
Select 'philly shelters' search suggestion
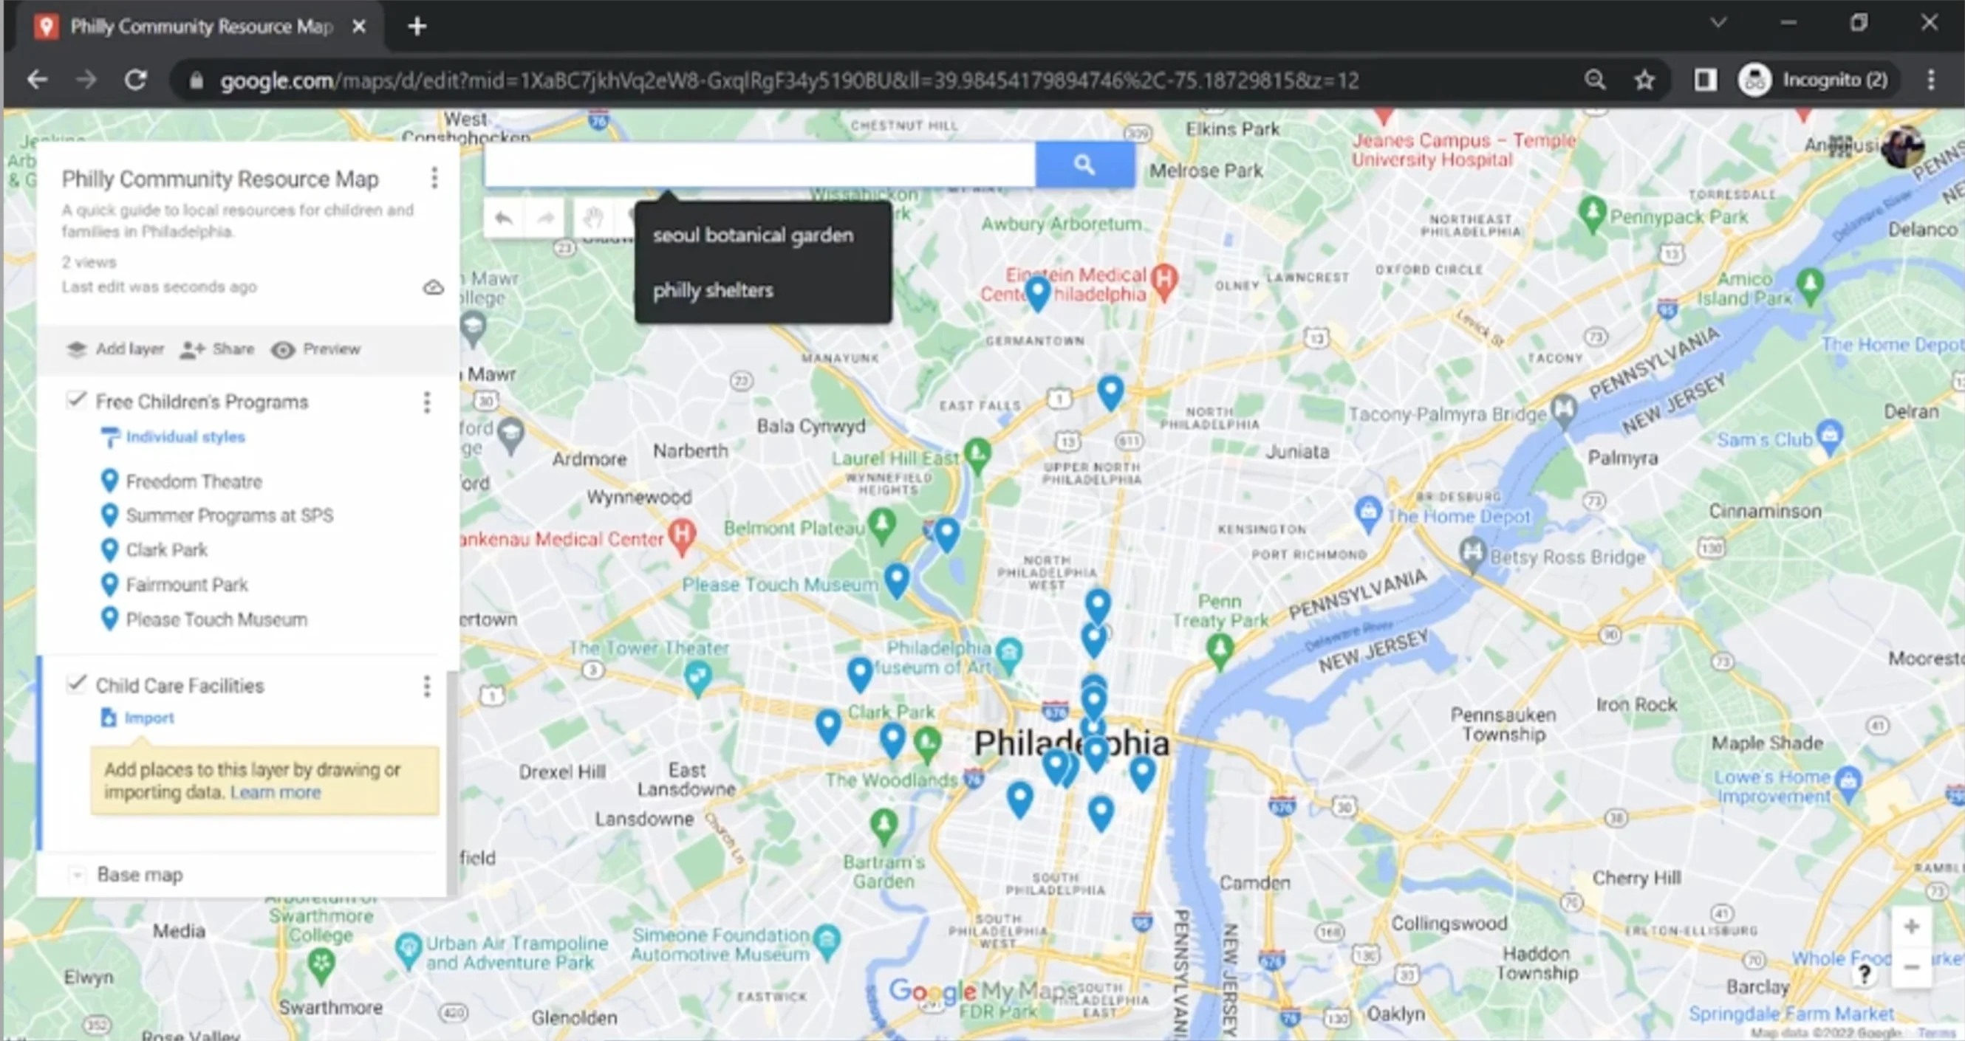tap(714, 289)
